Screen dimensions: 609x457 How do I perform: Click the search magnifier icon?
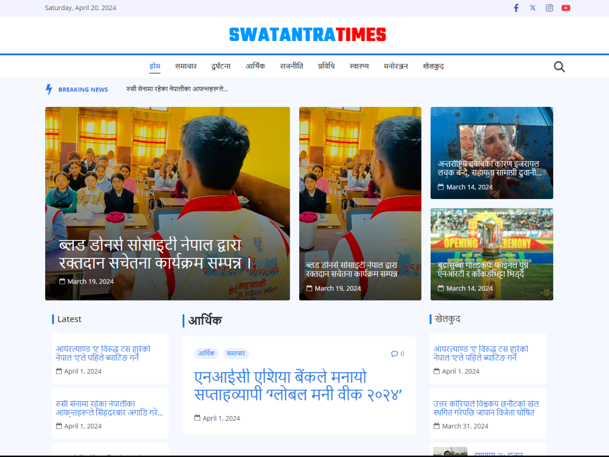(559, 67)
